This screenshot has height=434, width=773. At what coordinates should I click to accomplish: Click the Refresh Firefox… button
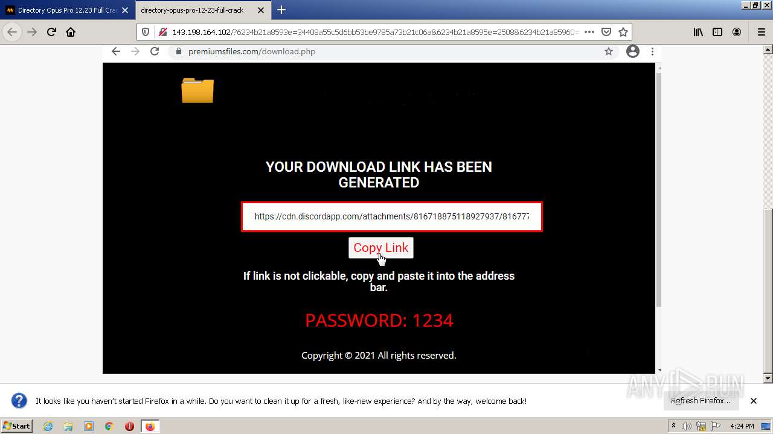(701, 400)
